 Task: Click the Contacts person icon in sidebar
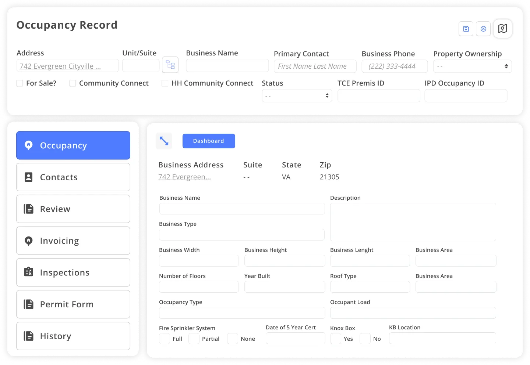[29, 177]
